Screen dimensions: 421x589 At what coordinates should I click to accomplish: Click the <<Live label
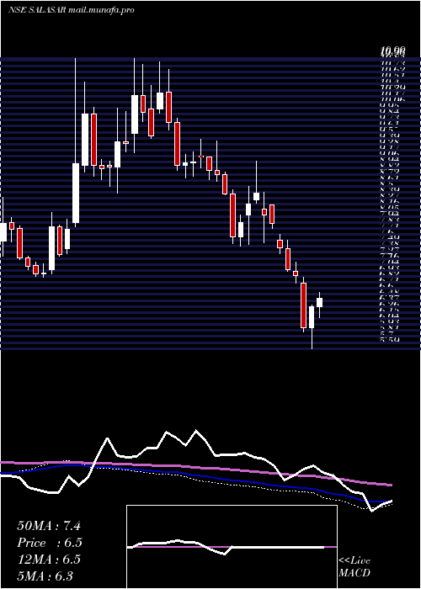coord(354,561)
